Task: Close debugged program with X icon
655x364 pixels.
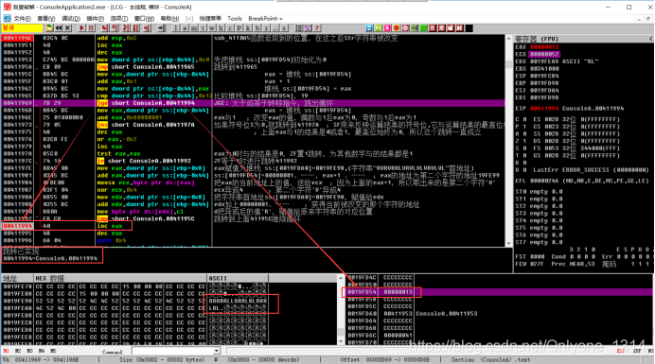Action: [x=67, y=28]
